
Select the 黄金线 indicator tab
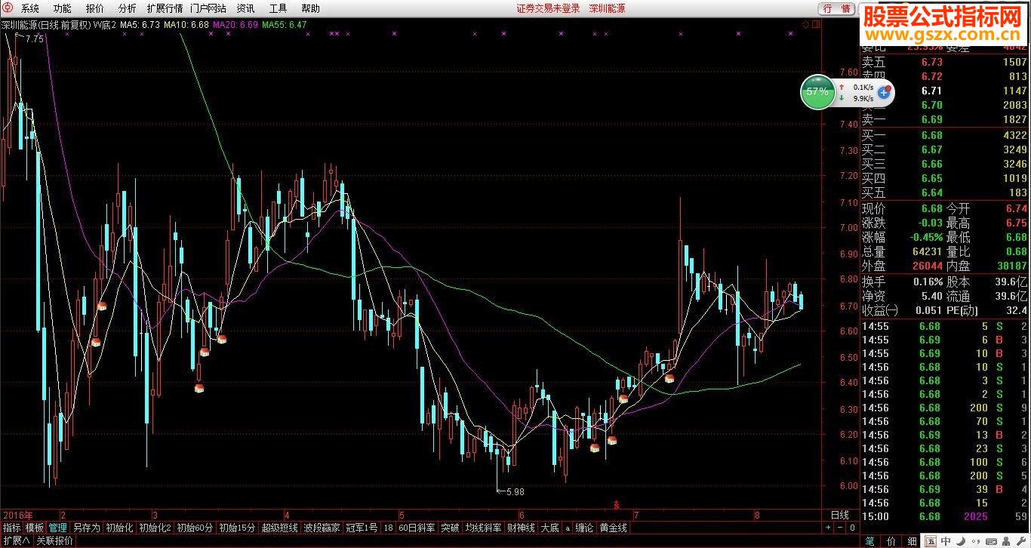click(613, 528)
